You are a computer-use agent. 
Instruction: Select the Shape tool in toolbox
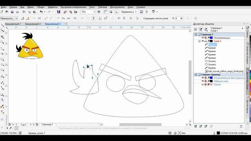[2, 30]
